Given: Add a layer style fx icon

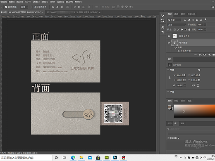Looking at the screenshot, I should 200,55.
